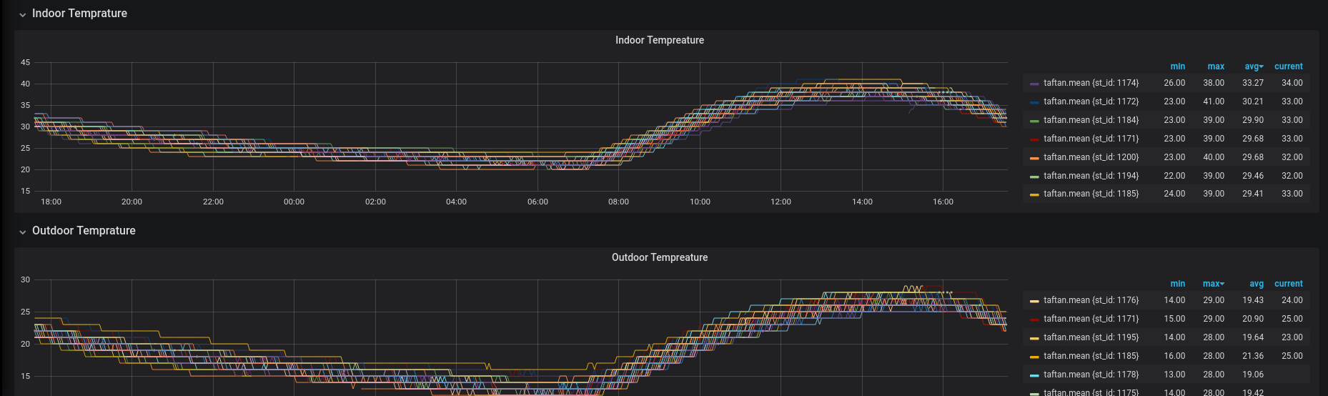Click the red line icon for outdoor st_id 1171

1034,320
